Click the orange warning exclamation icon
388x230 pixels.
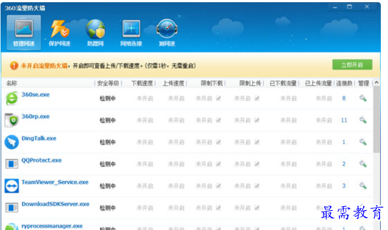click(x=14, y=66)
